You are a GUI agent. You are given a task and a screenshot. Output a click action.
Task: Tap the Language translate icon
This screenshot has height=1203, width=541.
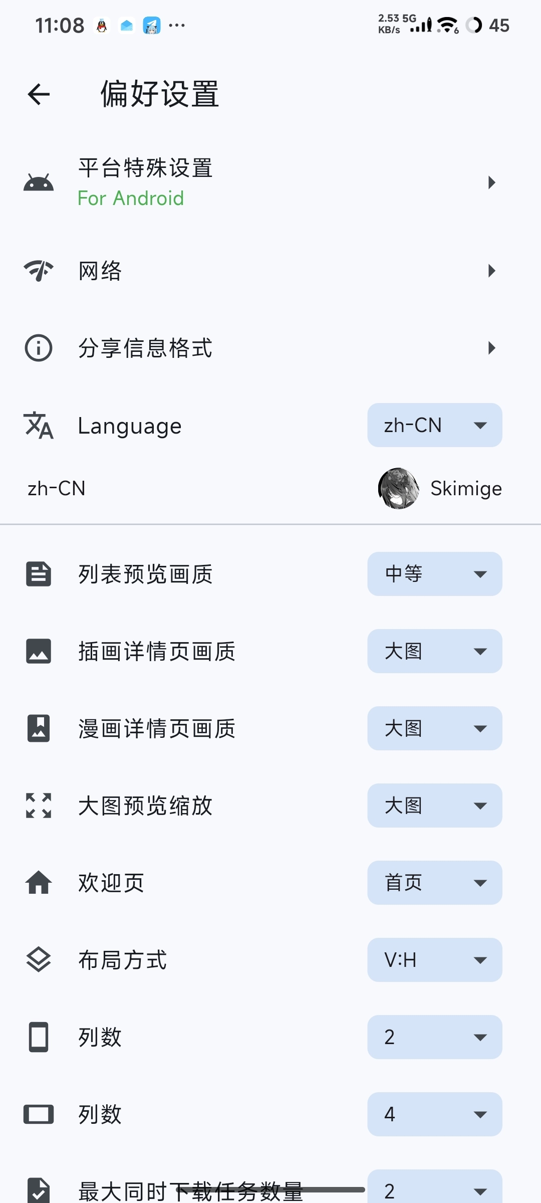click(39, 426)
